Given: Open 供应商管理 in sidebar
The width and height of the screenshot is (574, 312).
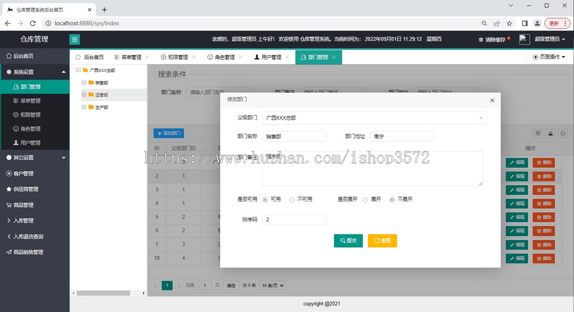Looking at the screenshot, I should tap(34, 189).
